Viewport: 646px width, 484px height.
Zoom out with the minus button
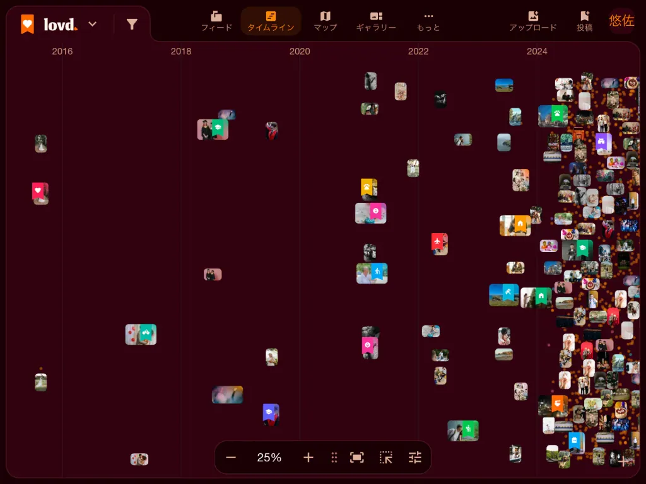point(231,458)
